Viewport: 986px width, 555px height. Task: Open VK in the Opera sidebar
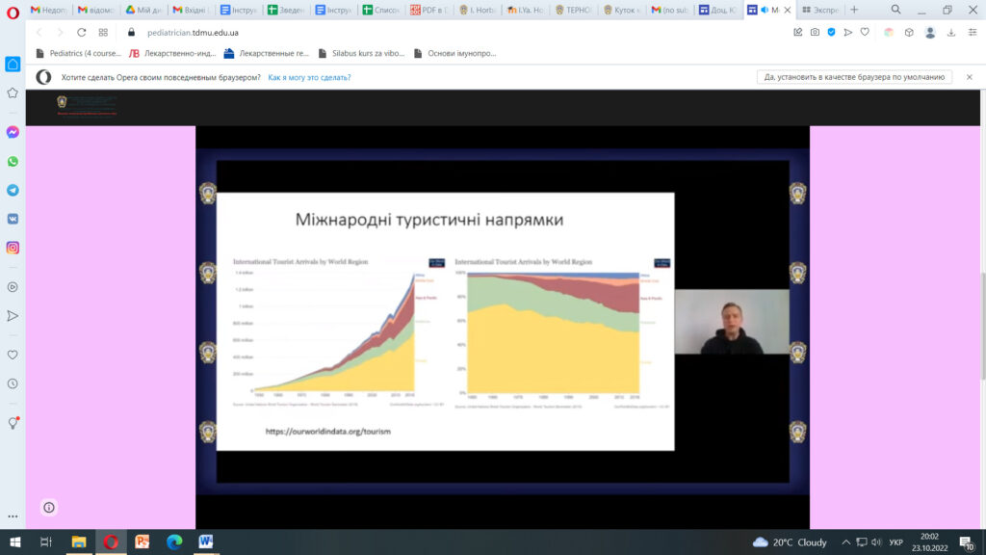(13, 219)
